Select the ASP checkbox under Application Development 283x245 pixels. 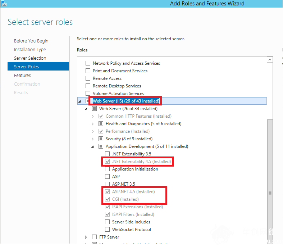tap(108, 176)
